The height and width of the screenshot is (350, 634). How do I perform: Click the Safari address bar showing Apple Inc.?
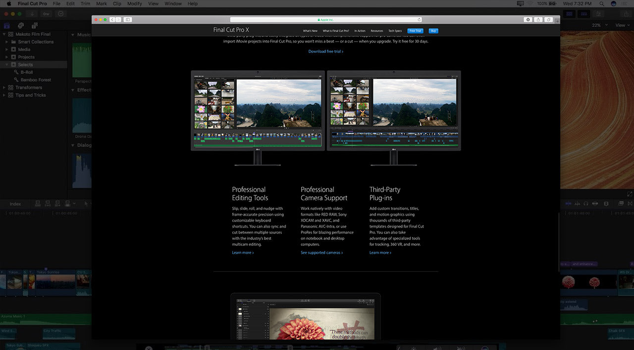coord(326,20)
